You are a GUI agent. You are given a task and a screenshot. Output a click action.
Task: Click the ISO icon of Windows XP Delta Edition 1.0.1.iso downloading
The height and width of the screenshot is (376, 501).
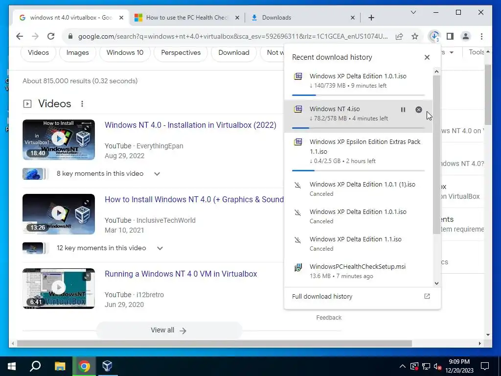pos(298,76)
